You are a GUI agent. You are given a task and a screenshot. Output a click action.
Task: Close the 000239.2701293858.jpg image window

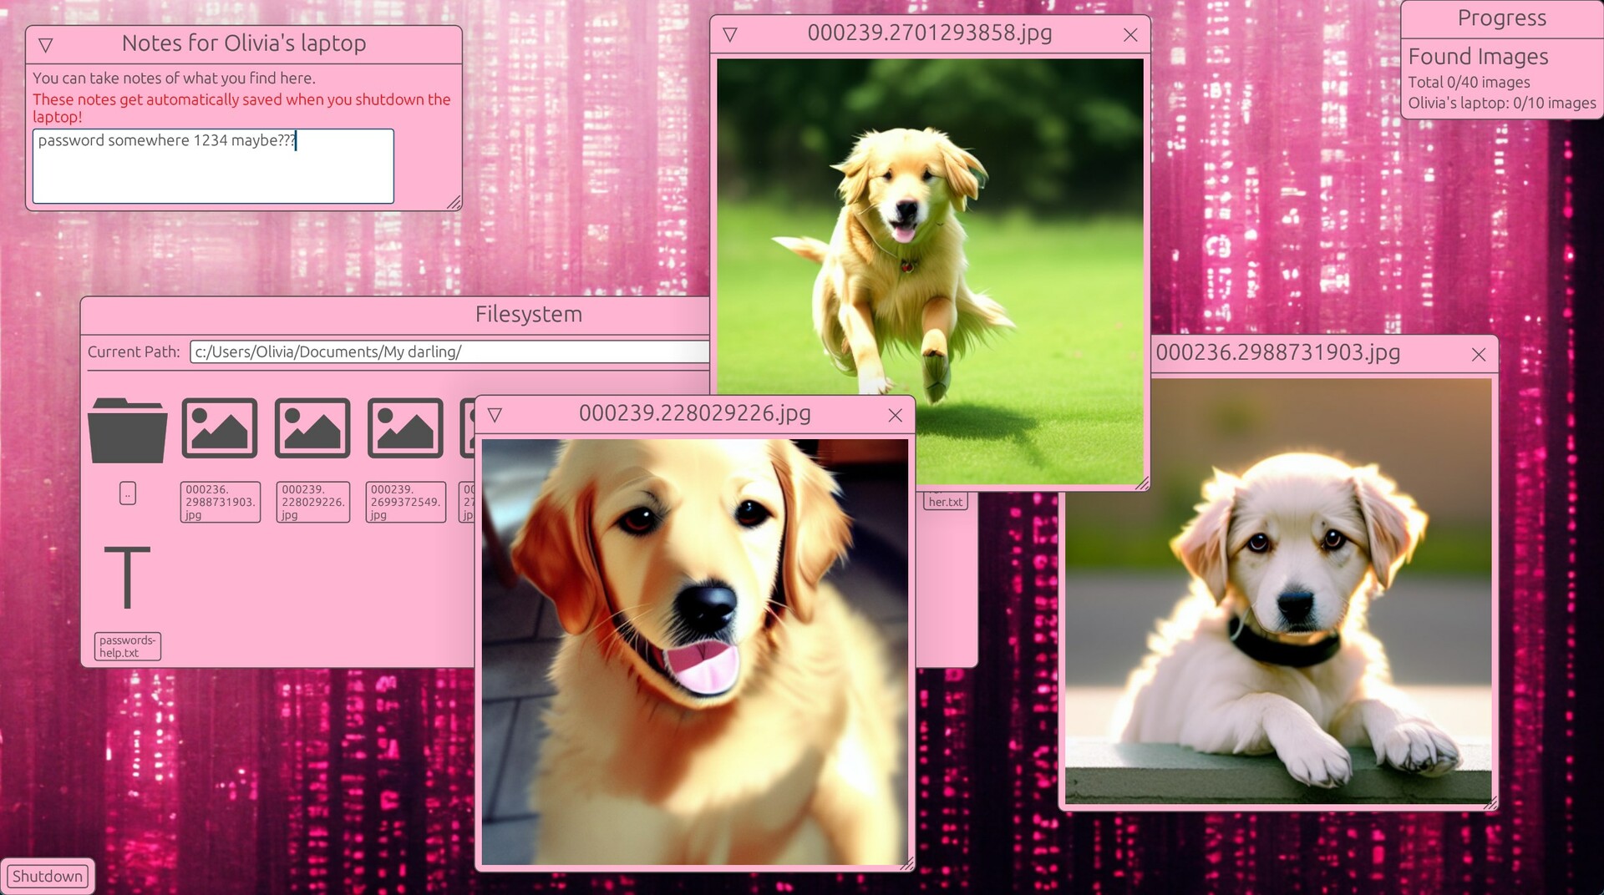pyautogui.click(x=1130, y=35)
